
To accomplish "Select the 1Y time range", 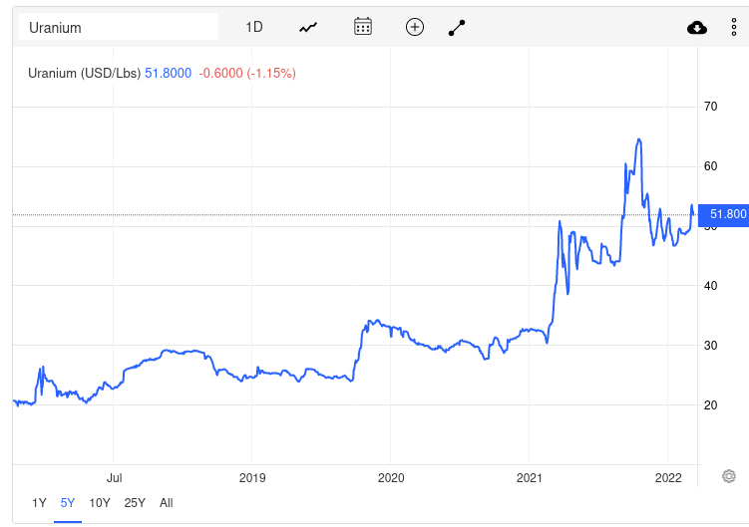I will (39, 503).
